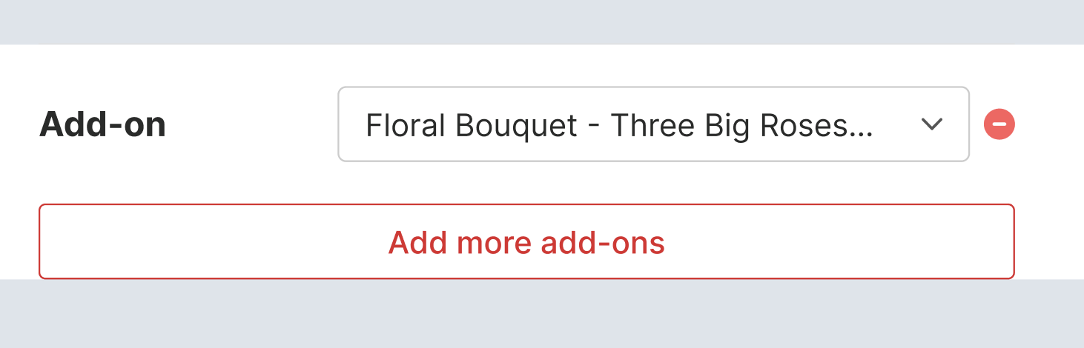Remove the Floral Bouquet add-on

click(999, 124)
